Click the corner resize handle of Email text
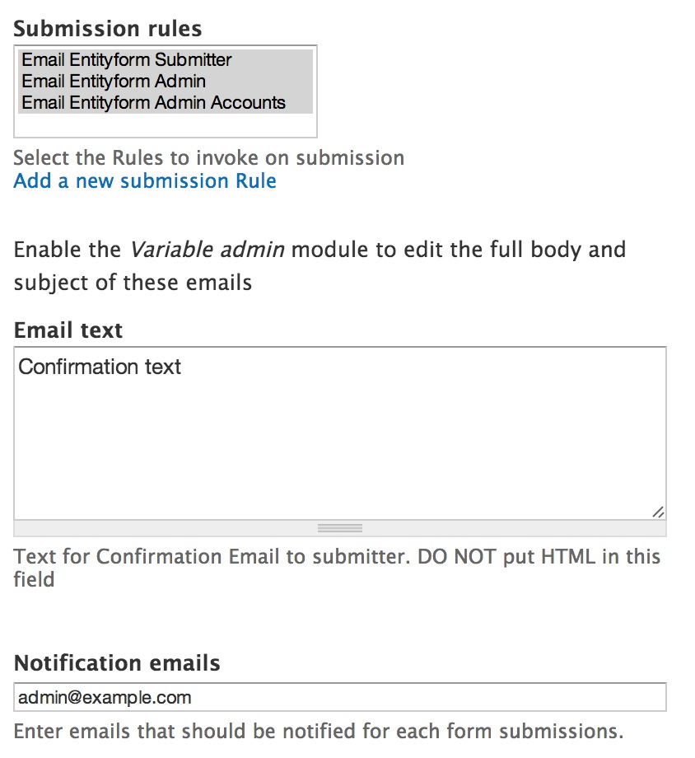 659,512
